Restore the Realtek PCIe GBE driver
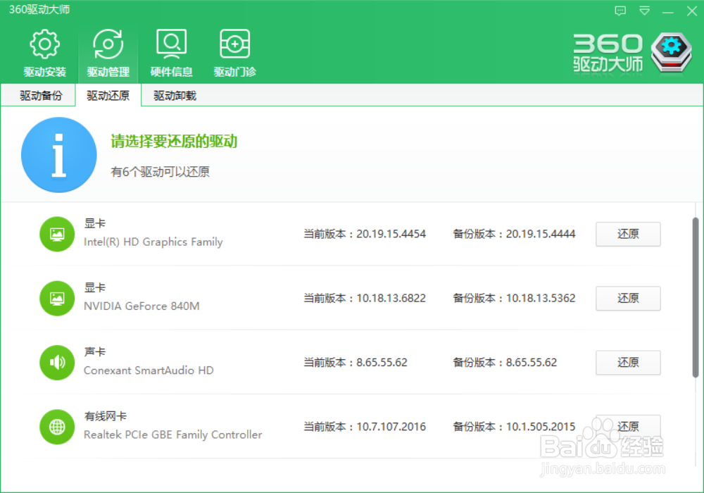 (627, 426)
